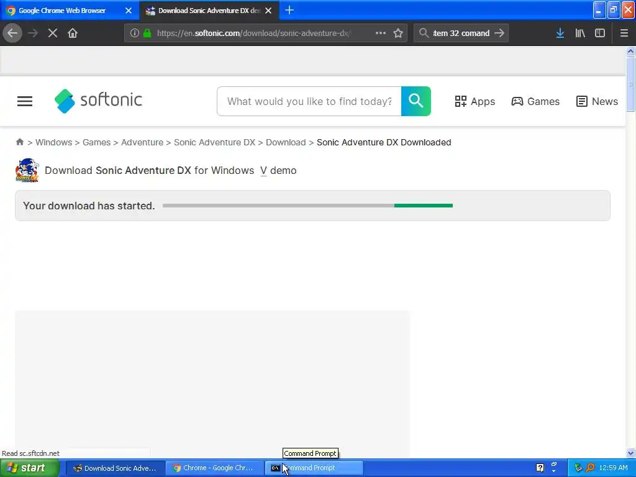Close the Download Sonic Adventure DX tab

click(268, 11)
